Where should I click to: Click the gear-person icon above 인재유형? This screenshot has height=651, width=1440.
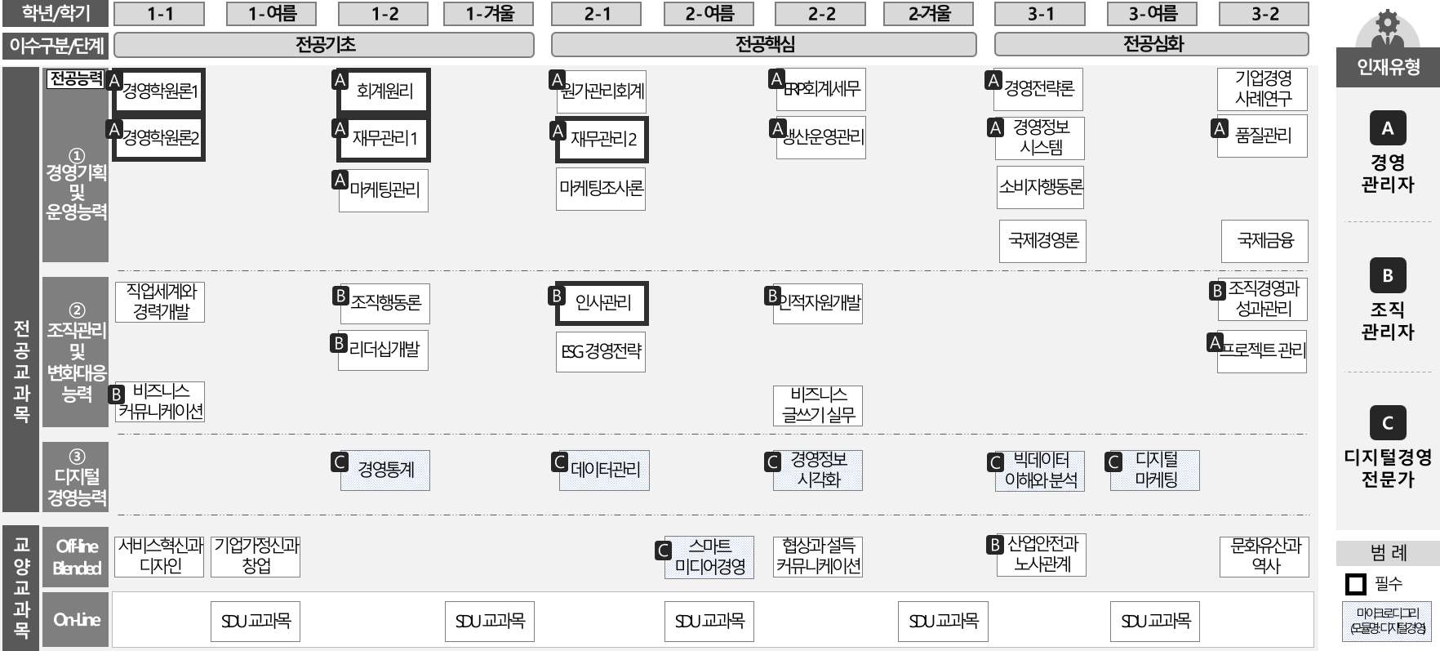[1387, 29]
